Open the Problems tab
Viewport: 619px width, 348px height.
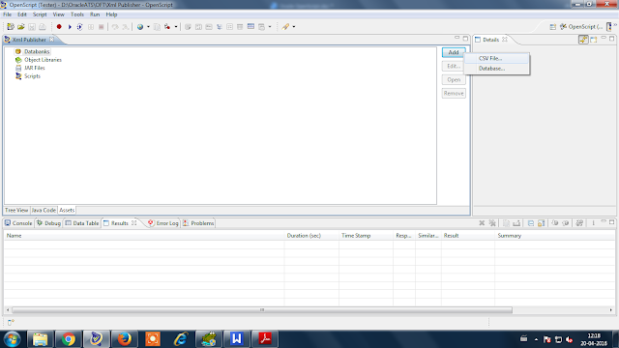198,223
